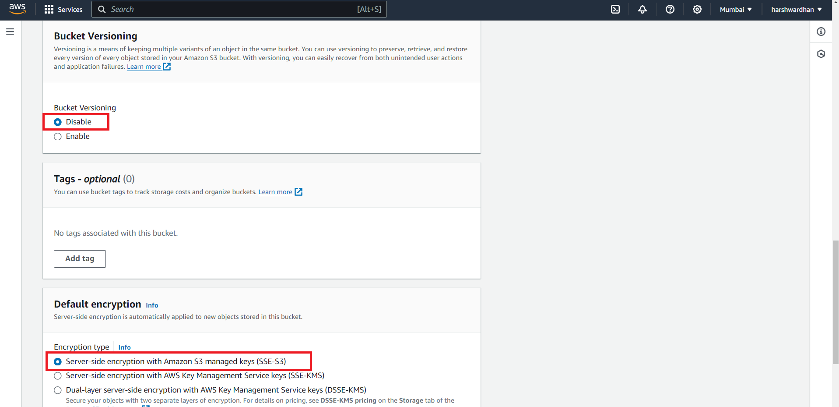Click the 'Encryption type' label
The image size is (839, 407).
pyautogui.click(x=81, y=347)
